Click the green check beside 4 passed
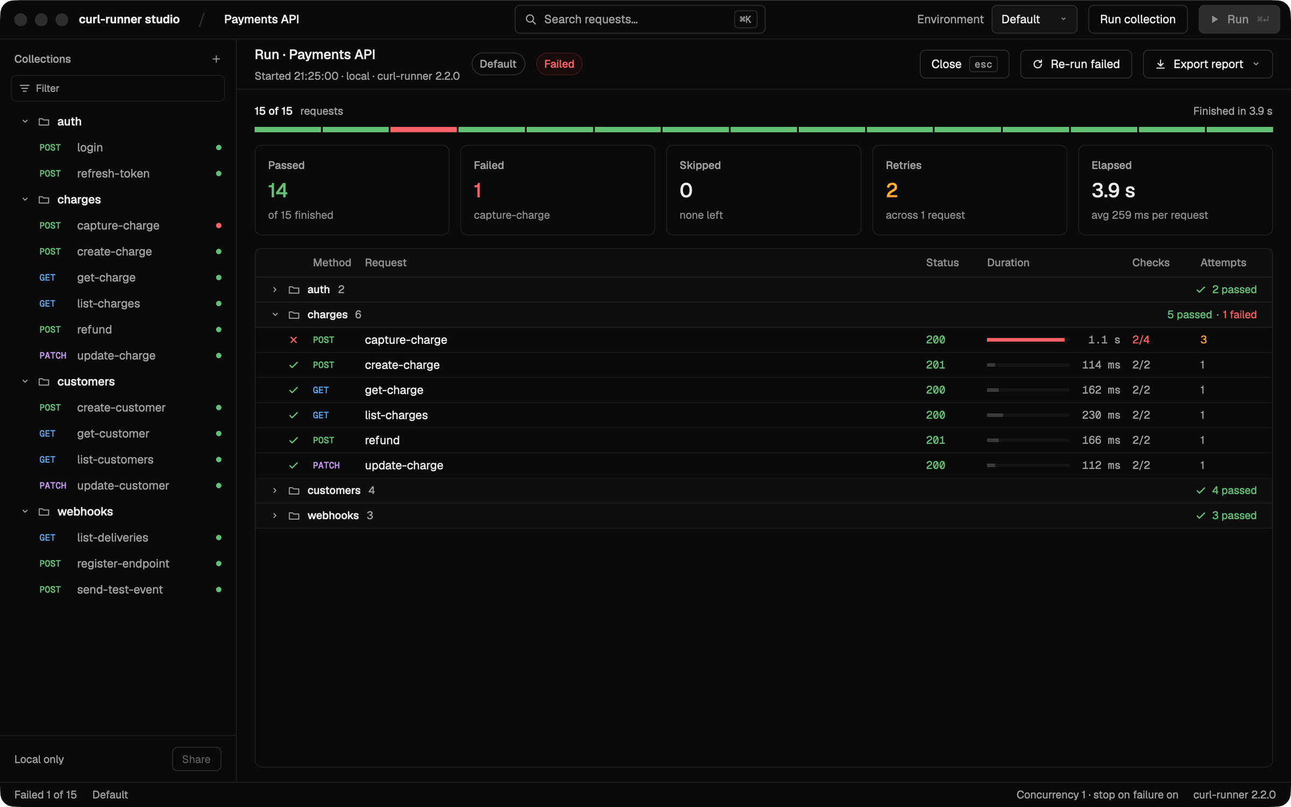This screenshot has height=807, width=1291. 1201,491
